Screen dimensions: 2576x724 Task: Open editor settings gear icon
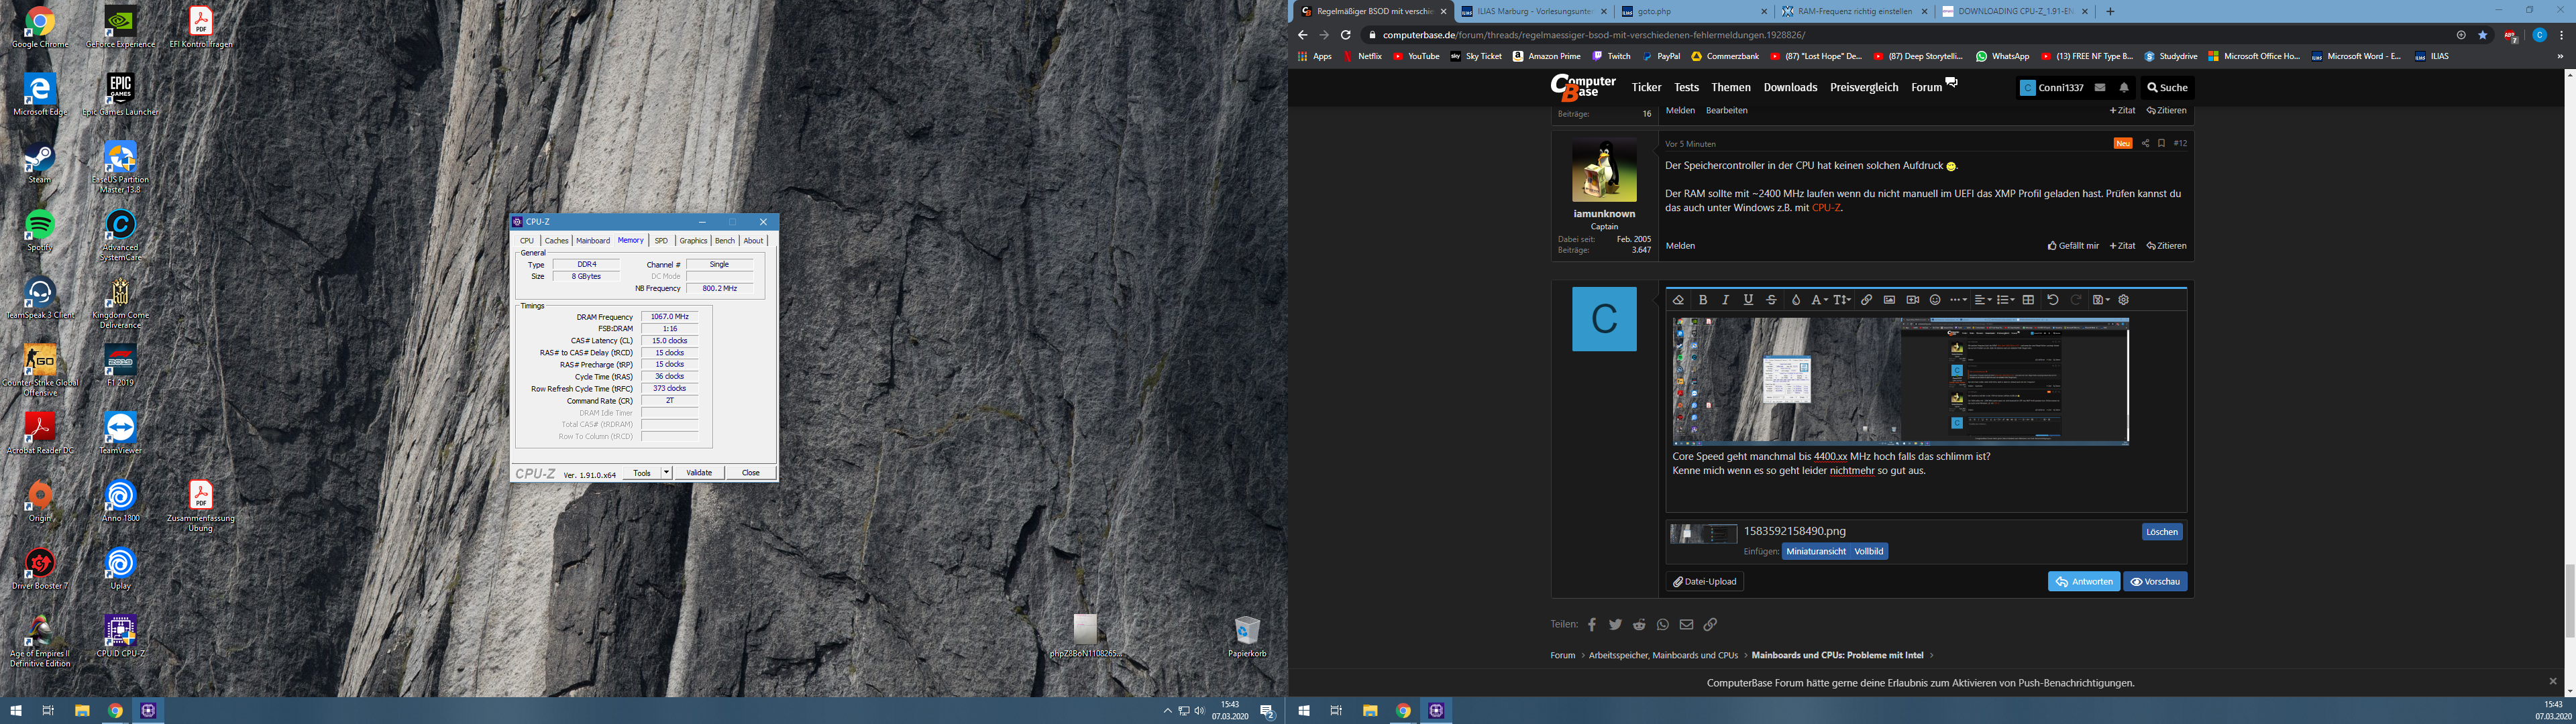[x=2124, y=300]
